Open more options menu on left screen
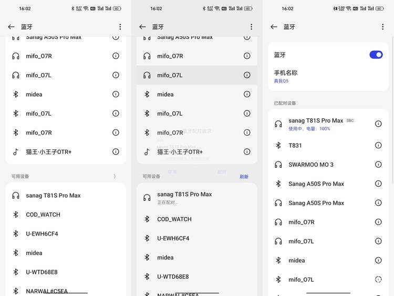The image size is (394, 296). coord(120,27)
